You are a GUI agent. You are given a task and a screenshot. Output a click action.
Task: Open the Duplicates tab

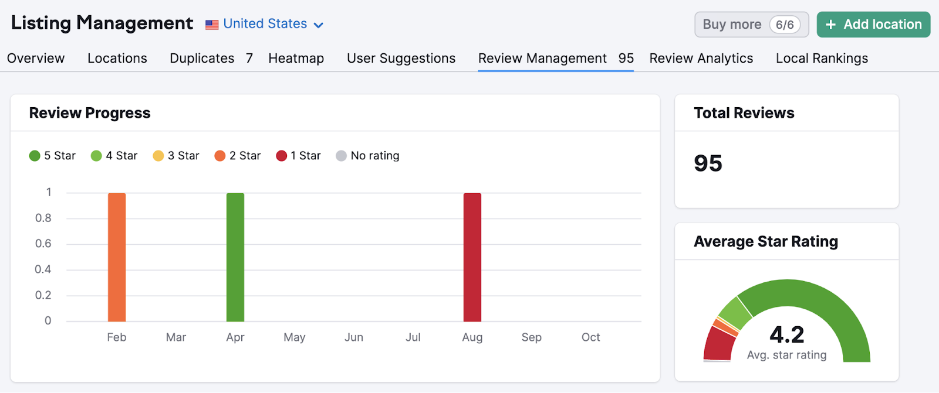tap(211, 59)
